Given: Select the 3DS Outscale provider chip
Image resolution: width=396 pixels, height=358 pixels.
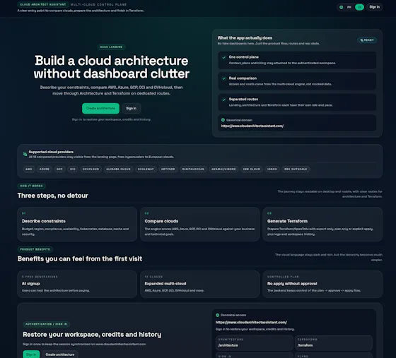Looking at the screenshot, I should point(296,169).
